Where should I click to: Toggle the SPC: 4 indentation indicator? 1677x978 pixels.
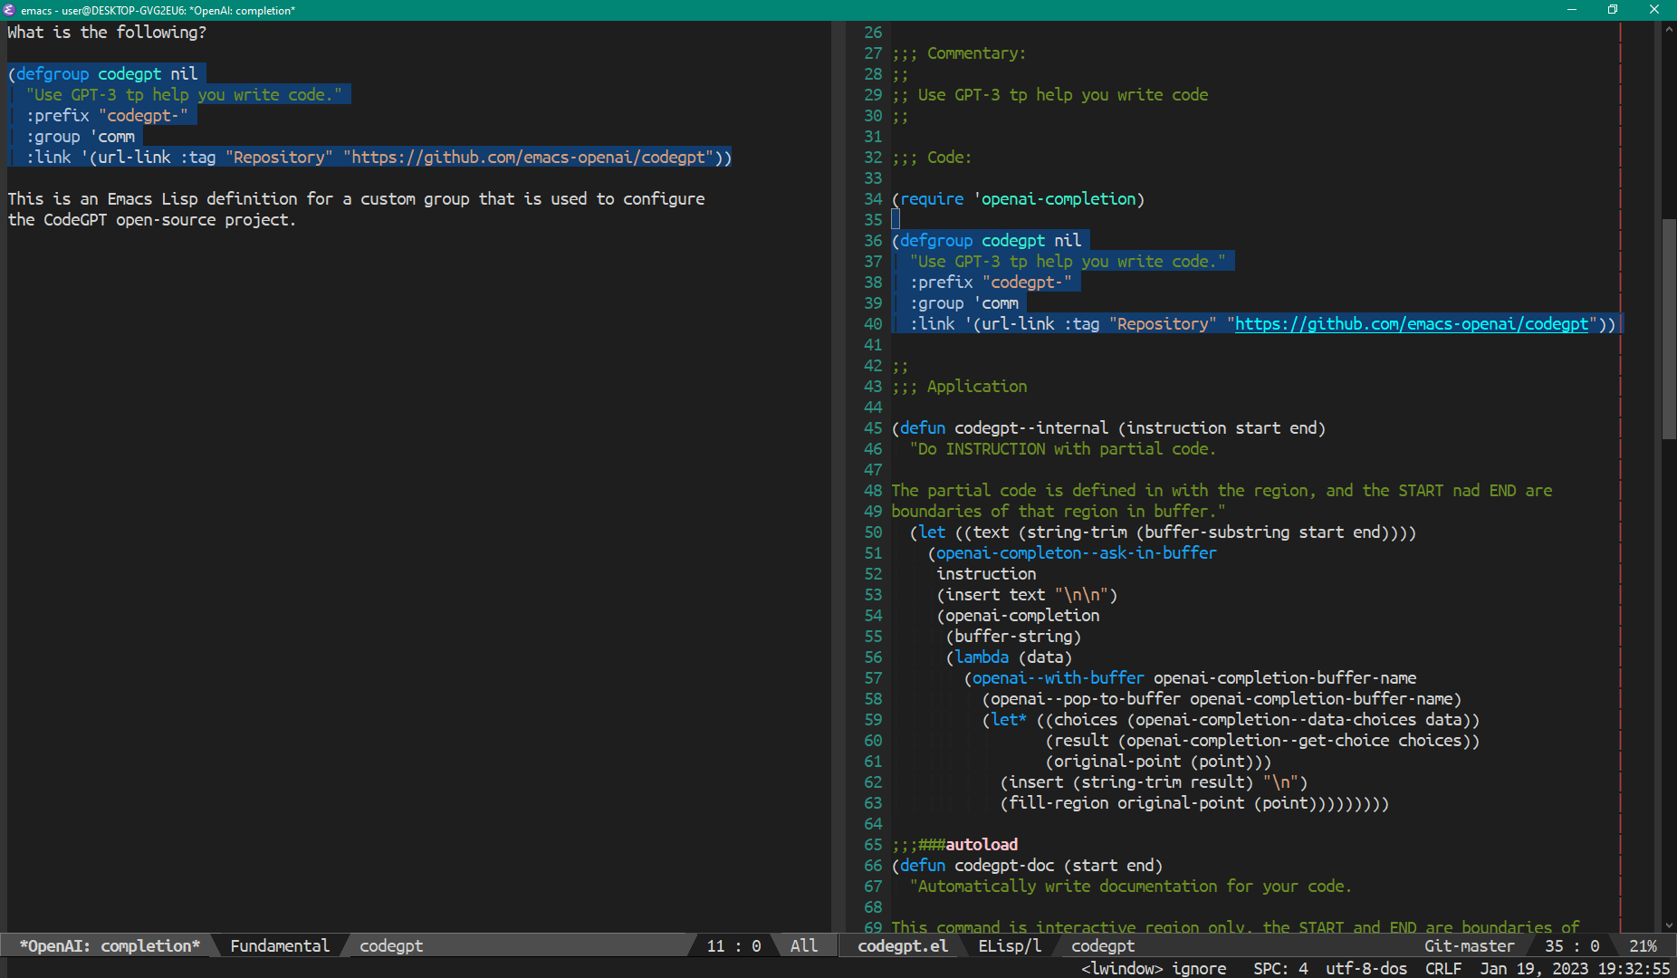(x=1280, y=968)
